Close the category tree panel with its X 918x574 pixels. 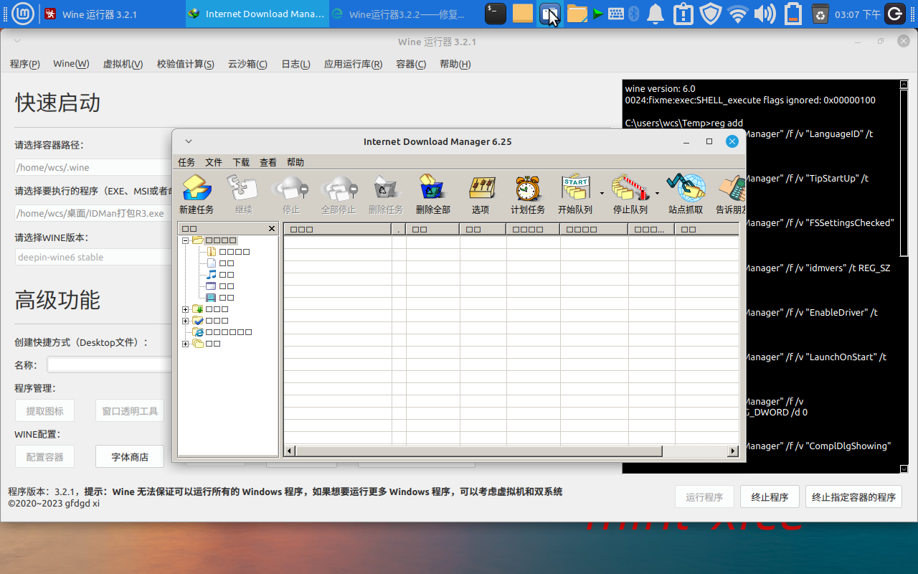point(272,229)
